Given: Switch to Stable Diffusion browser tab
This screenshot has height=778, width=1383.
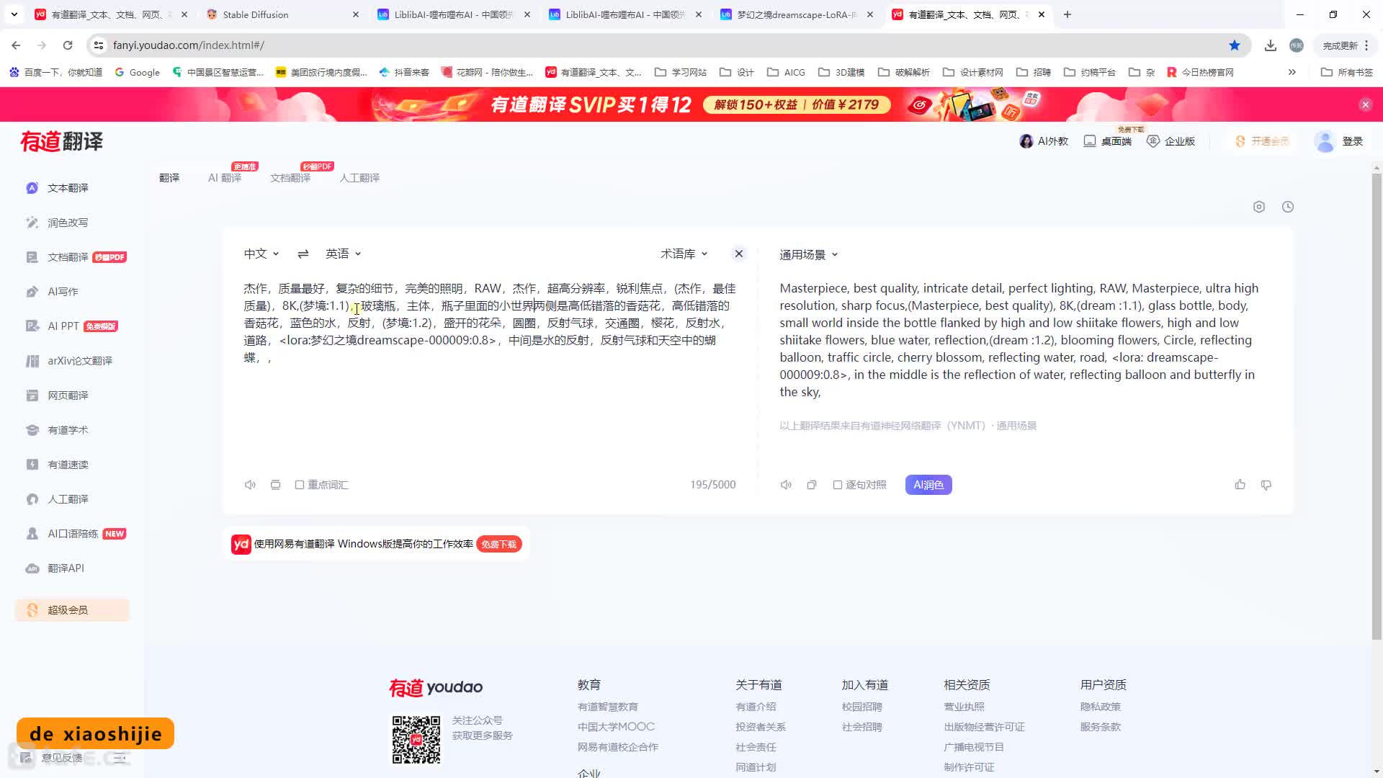Looking at the screenshot, I should pos(281,14).
